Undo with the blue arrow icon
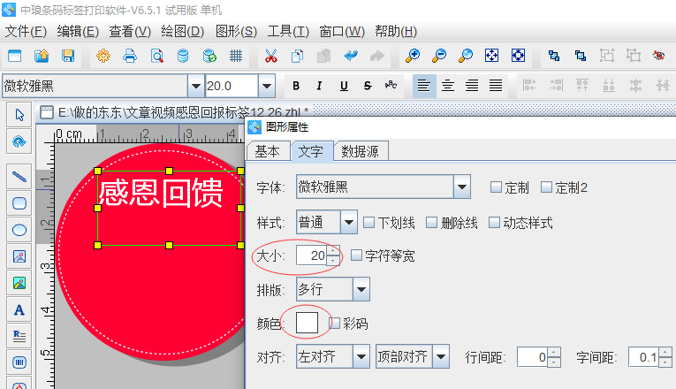Image resolution: width=676 pixels, height=389 pixels. pos(351,56)
